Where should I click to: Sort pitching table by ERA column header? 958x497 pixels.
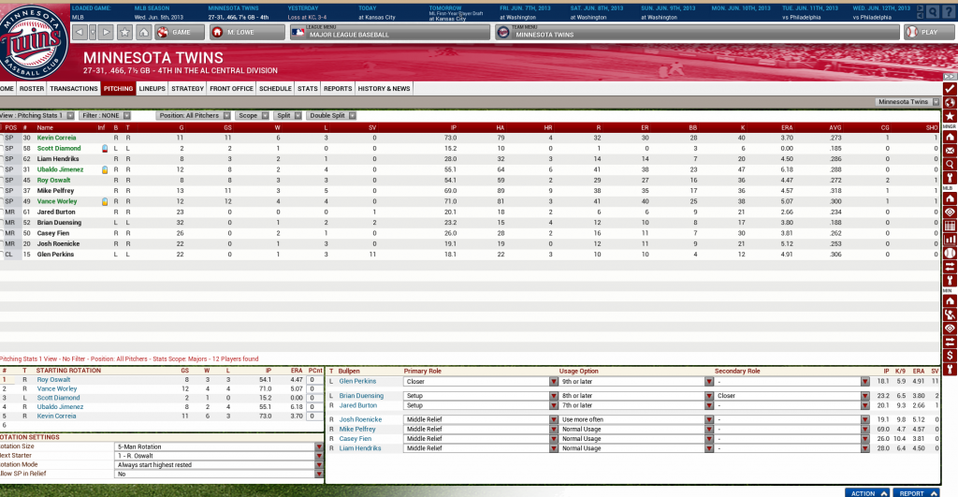pos(786,127)
